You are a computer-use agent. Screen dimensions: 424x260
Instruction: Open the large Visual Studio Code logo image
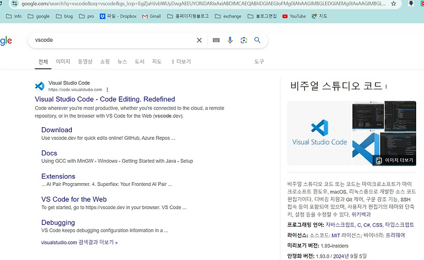coord(319,133)
